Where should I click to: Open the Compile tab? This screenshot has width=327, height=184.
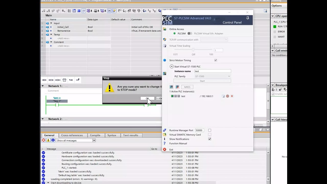(x=95, y=135)
